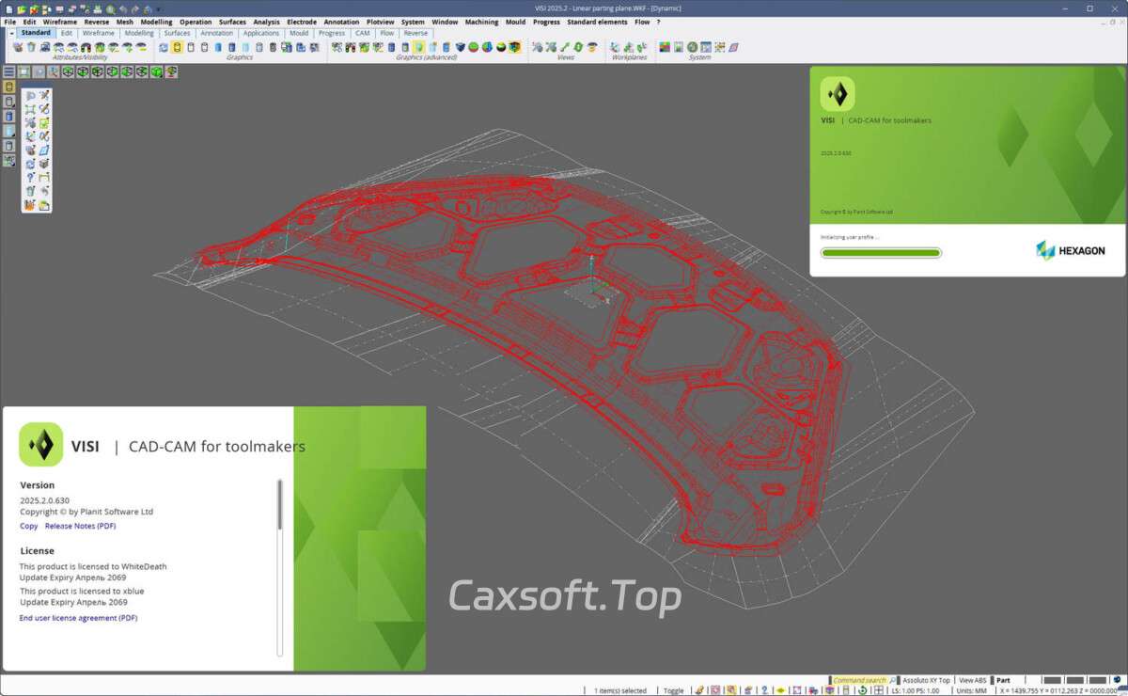Switch to the Mould ribbon tab
Image resolution: width=1128 pixels, height=696 pixels.
pyautogui.click(x=299, y=33)
